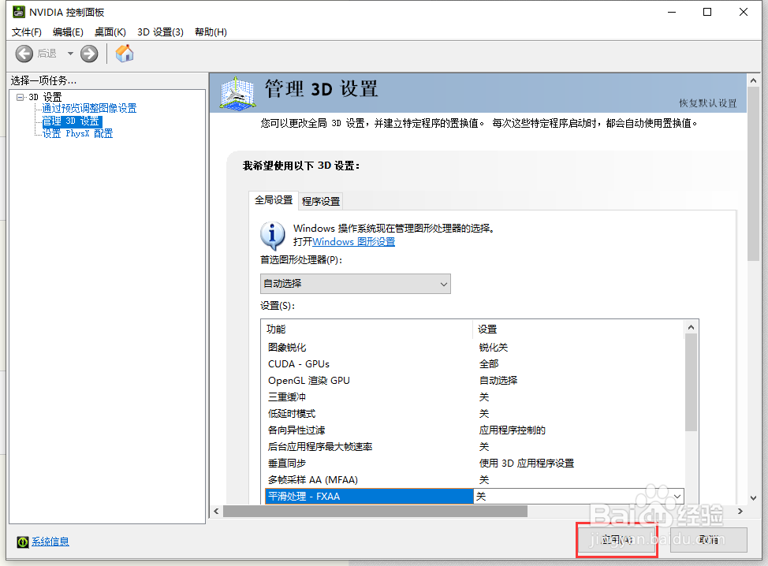Image resolution: width=768 pixels, height=566 pixels.
Task: Click the horizontal scrollbar thumb
Action: click(375, 511)
